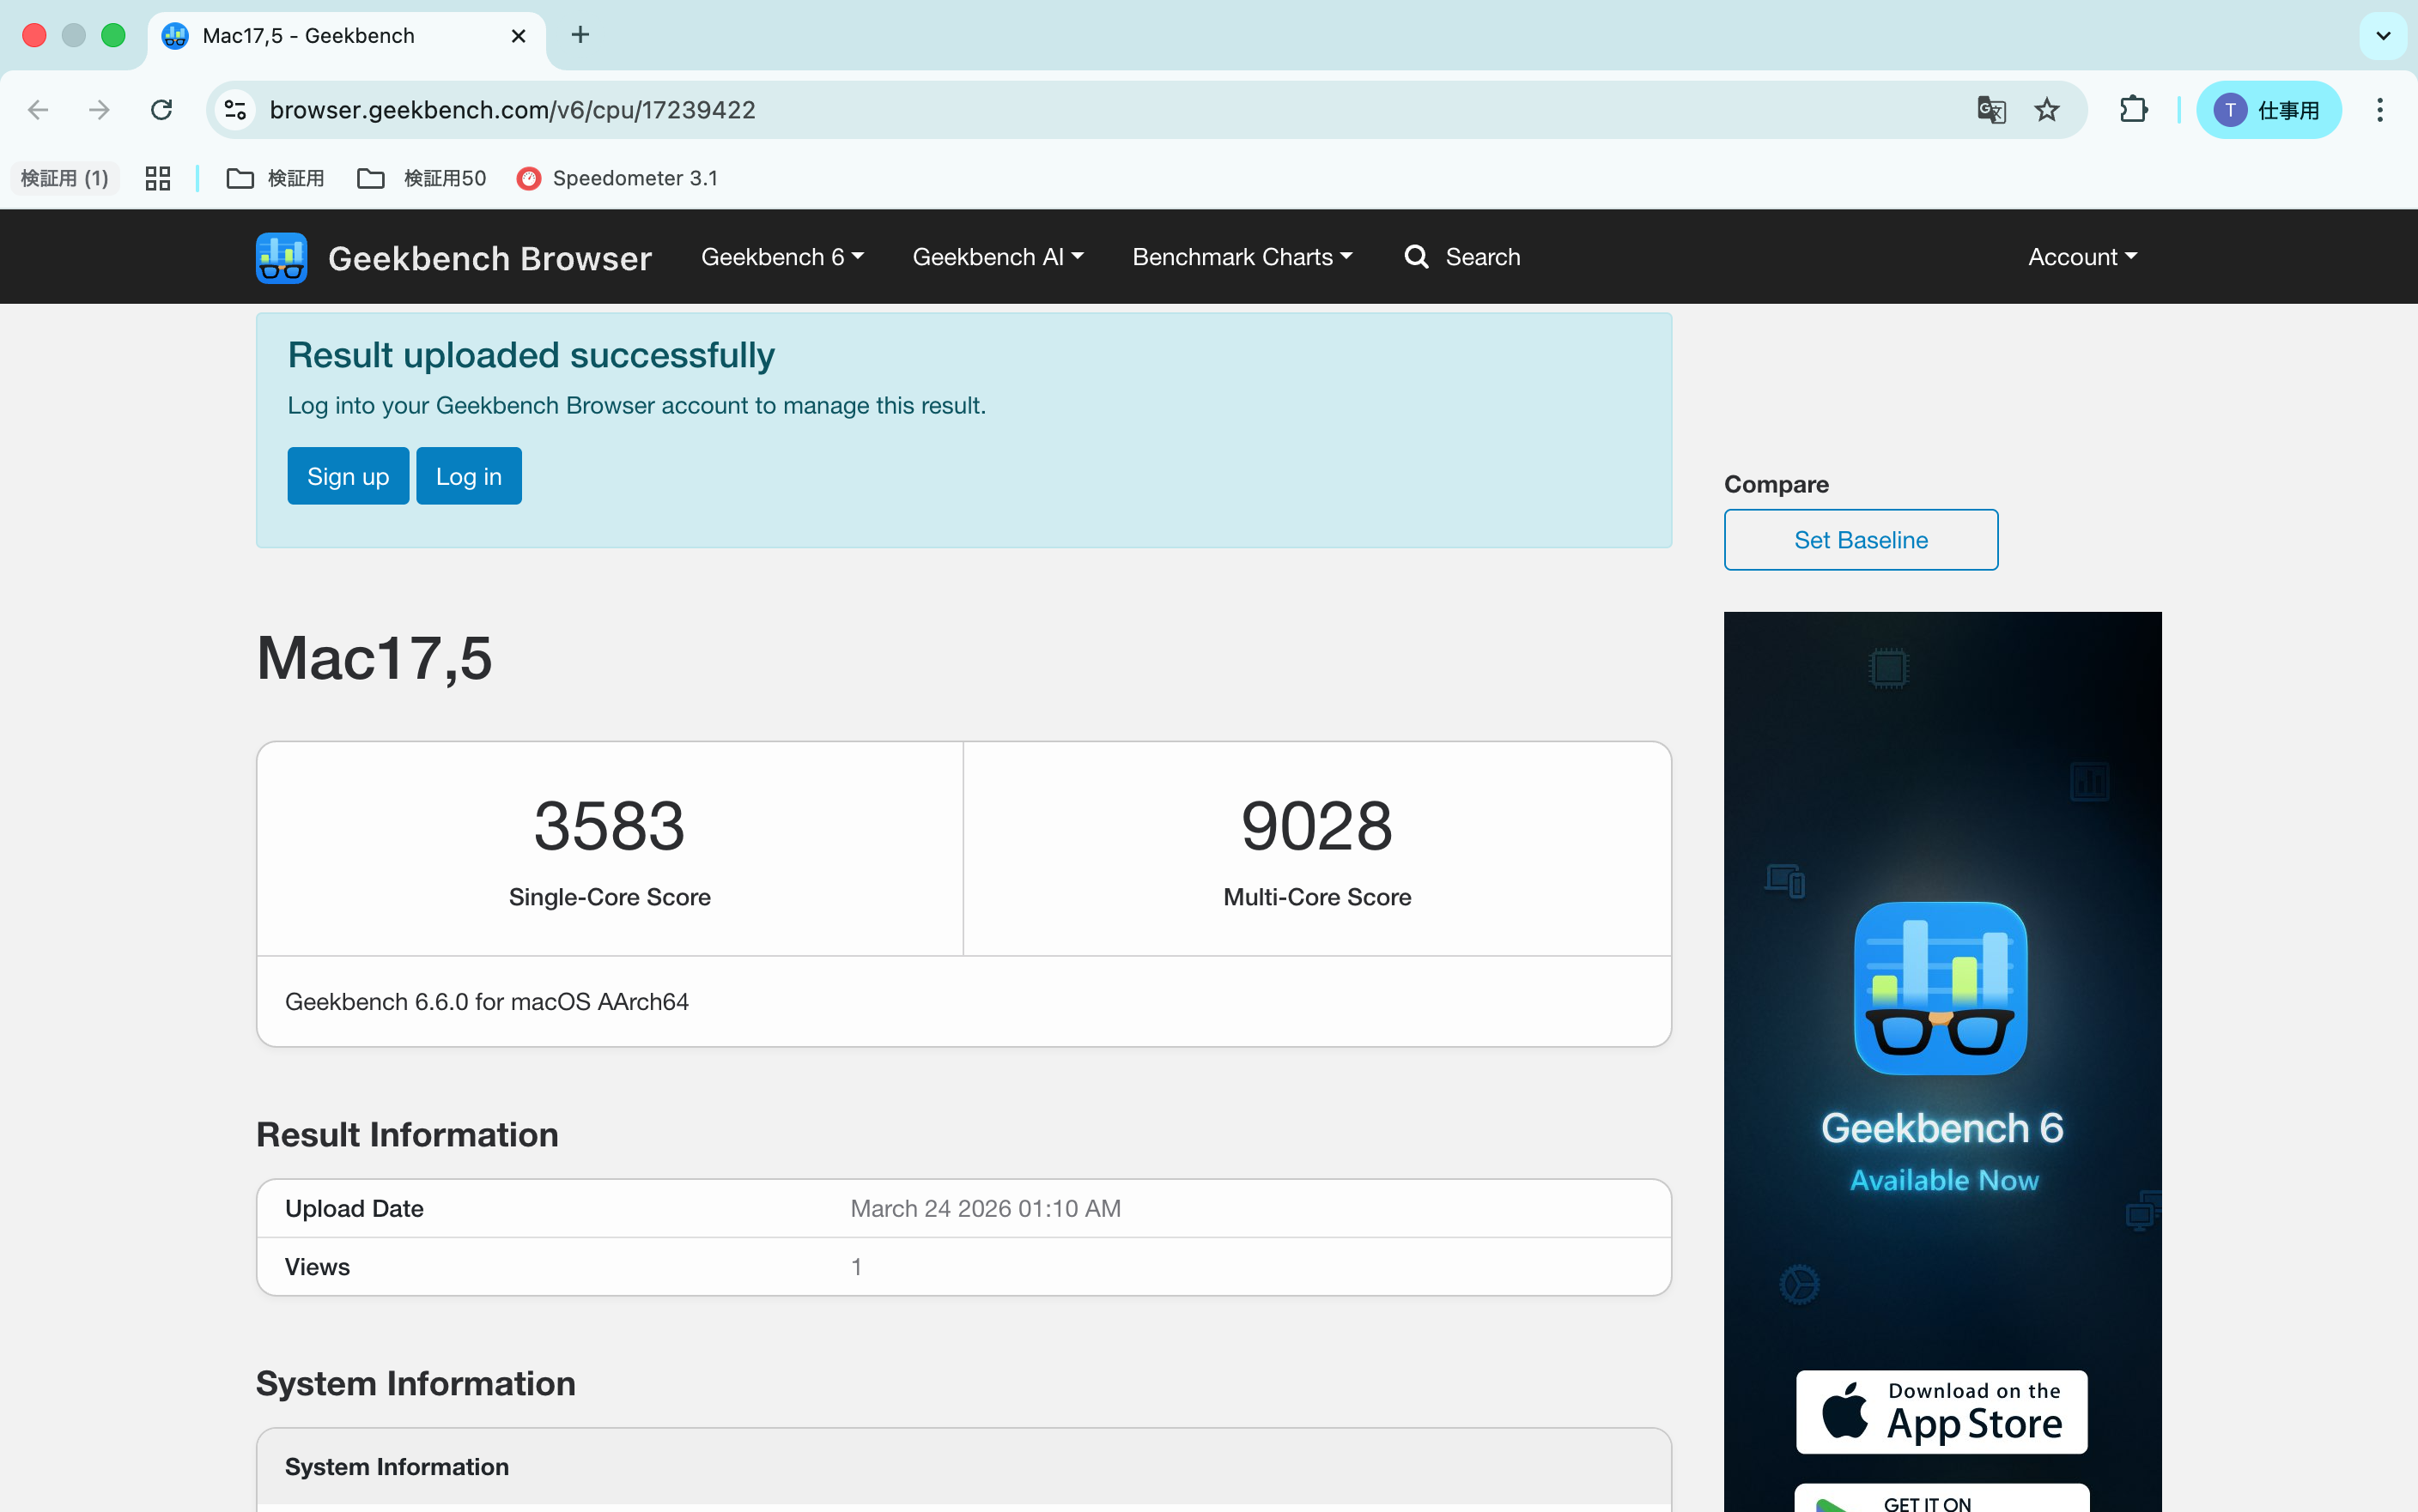Open the Chrome three-dot menu
This screenshot has width=2418, height=1512.
(x=2379, y=110)
